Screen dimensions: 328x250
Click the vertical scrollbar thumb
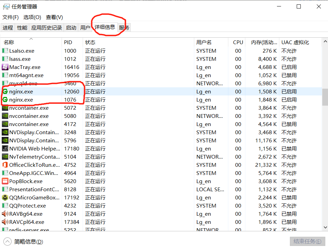(x=325, y=97)
